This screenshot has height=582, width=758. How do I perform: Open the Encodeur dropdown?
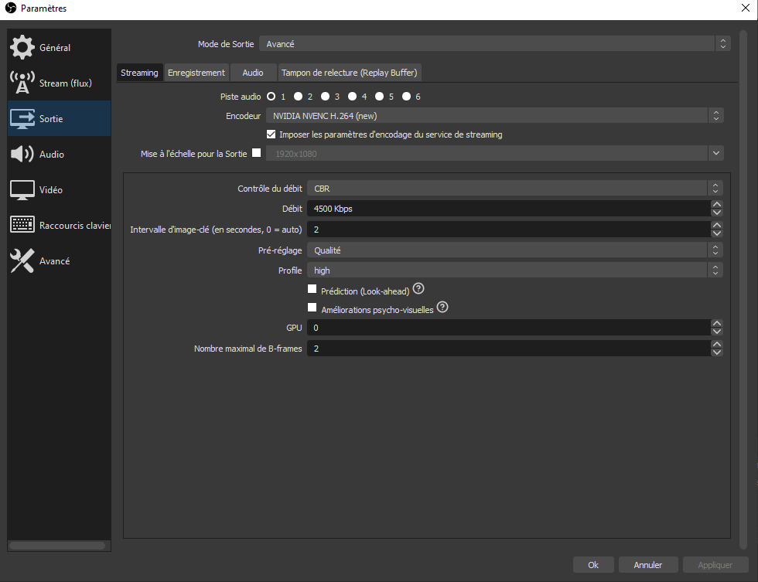tap(494, 116)
